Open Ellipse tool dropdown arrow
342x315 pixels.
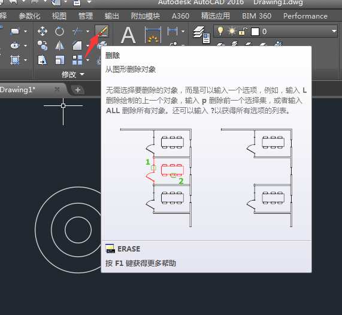[25, 46]
